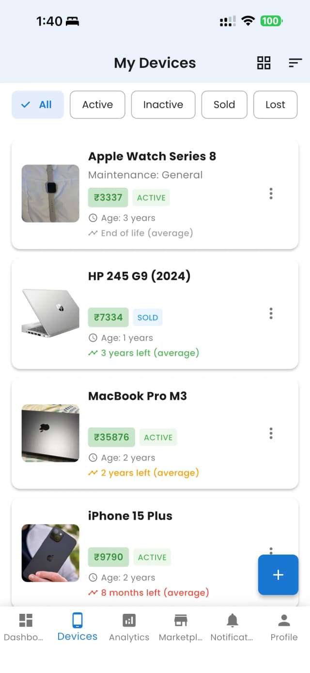Expand MacBook Pro M3 more options
This screenshot has height=673, width=310.
click(x=271, y=433)
